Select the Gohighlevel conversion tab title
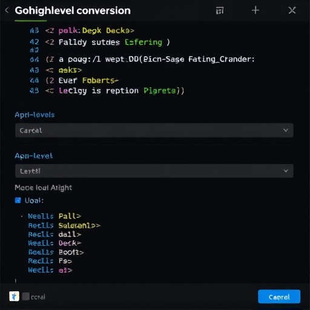Image resolution: width=310 pixels, height=310 pixels. [x=73, y=10]
